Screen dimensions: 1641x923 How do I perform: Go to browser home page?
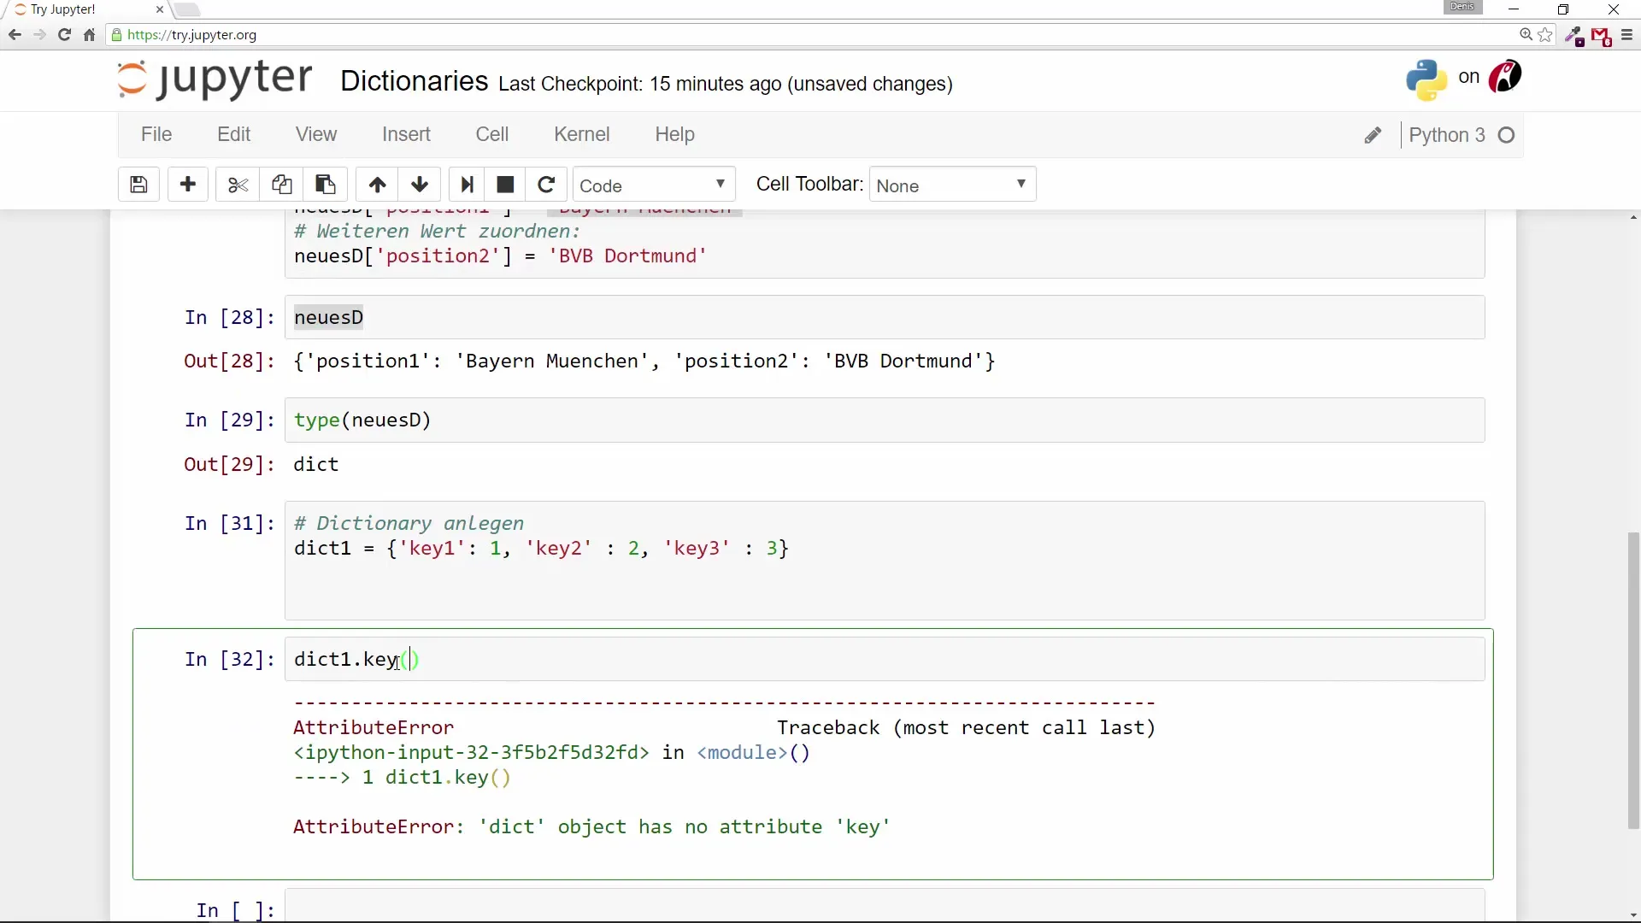coord(89,35)
